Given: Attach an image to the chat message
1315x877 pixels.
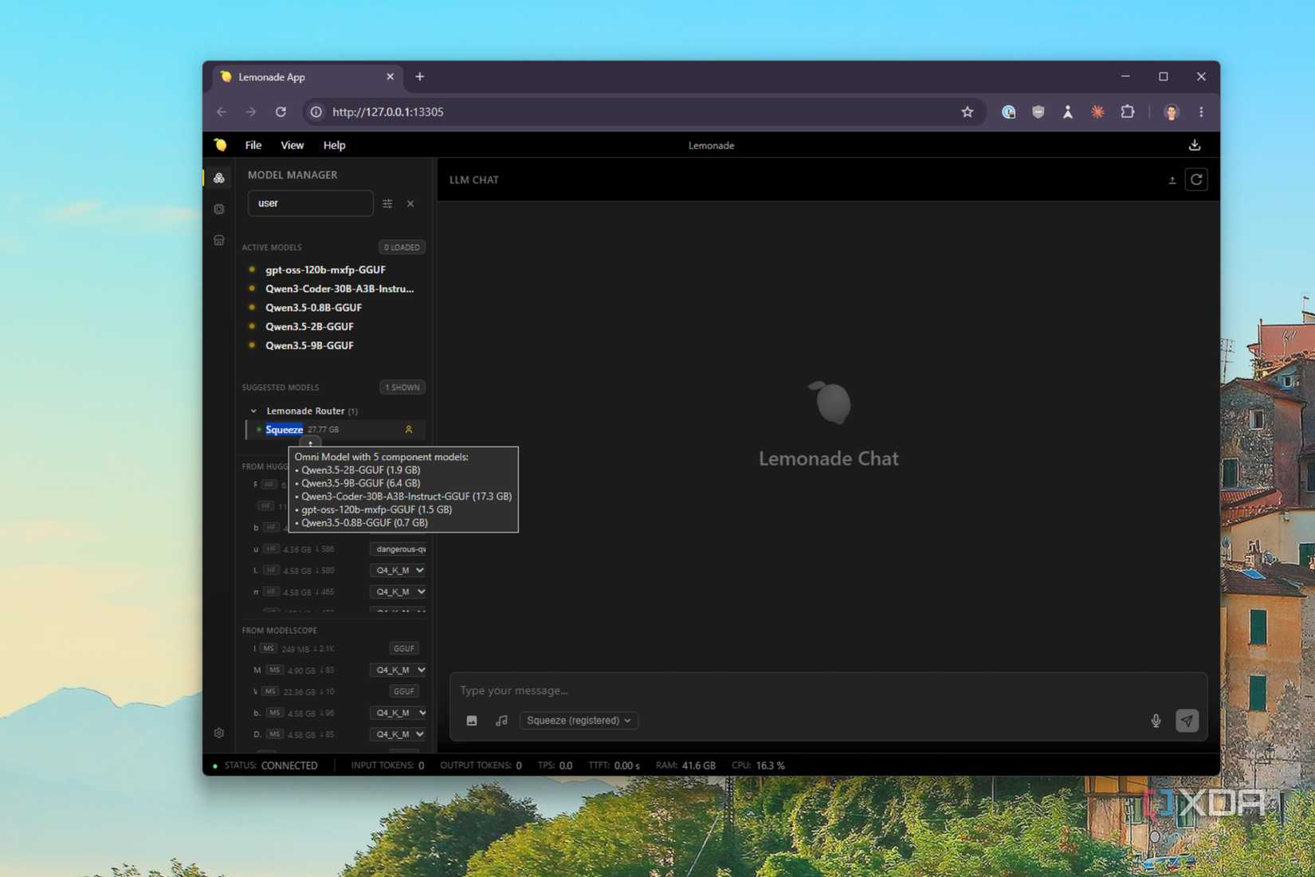Looking at the screenshot, I should 472,721.
